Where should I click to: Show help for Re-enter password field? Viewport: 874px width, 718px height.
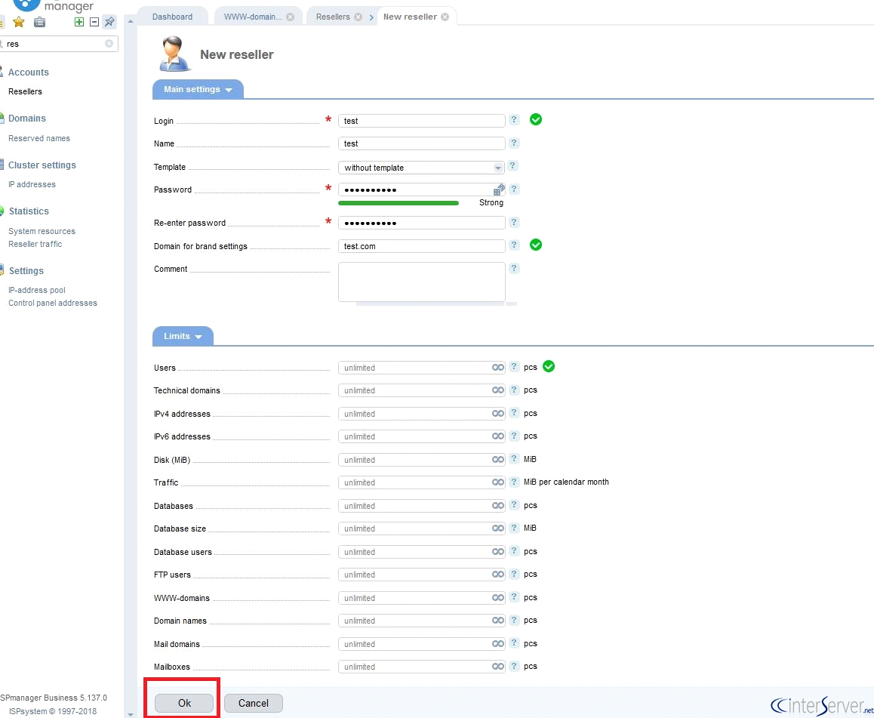tap(514, 222)
